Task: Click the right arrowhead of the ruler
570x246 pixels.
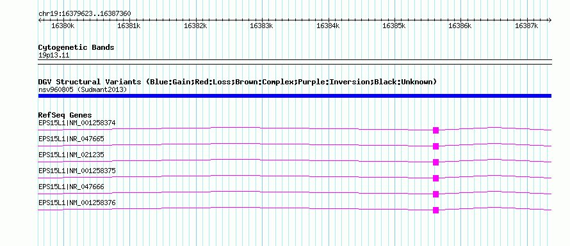Action: tap(550, 20)
